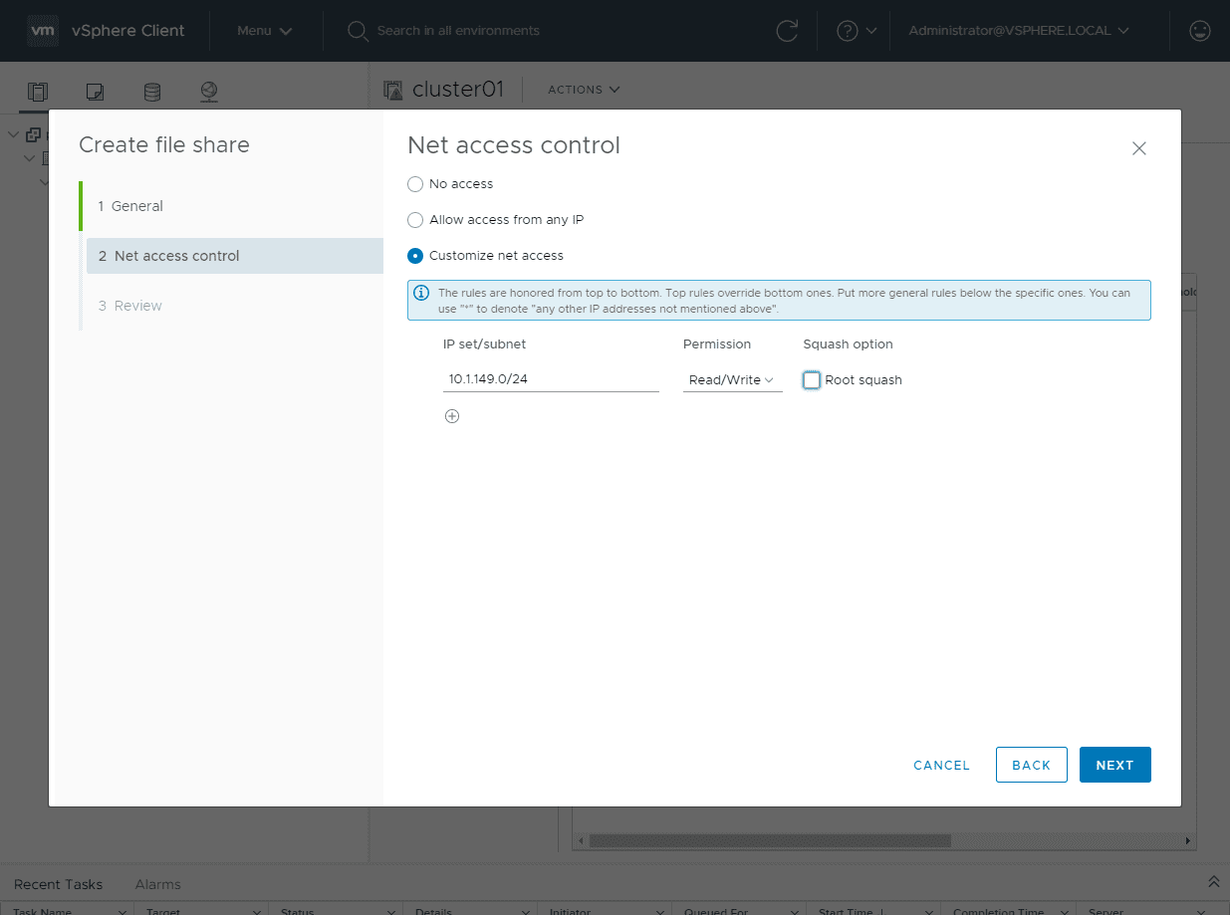Click NEXT to proceed to Review
This screenshot has width=1230, height=915.
(x=1114, y=765)
